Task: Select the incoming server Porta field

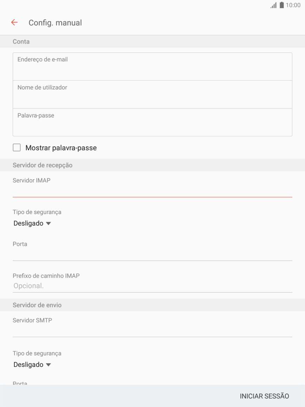Action: point(152,255)
